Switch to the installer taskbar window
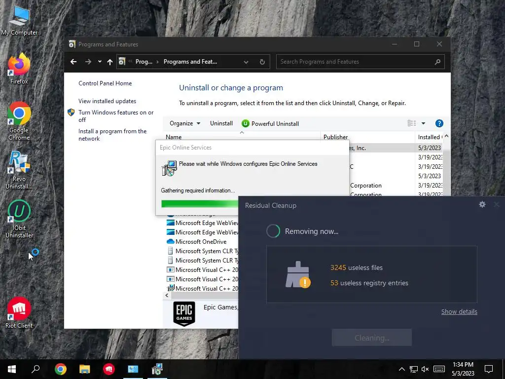The width and height of the screenshot is (505, 379). click(157, 369)
